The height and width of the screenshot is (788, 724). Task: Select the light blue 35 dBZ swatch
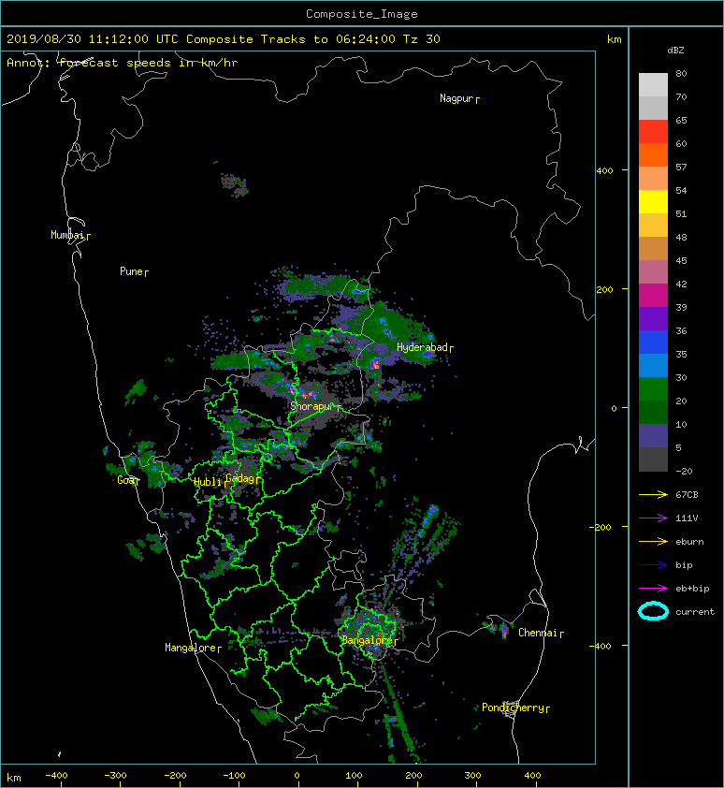pyautogui.click(x=653, y=365)
